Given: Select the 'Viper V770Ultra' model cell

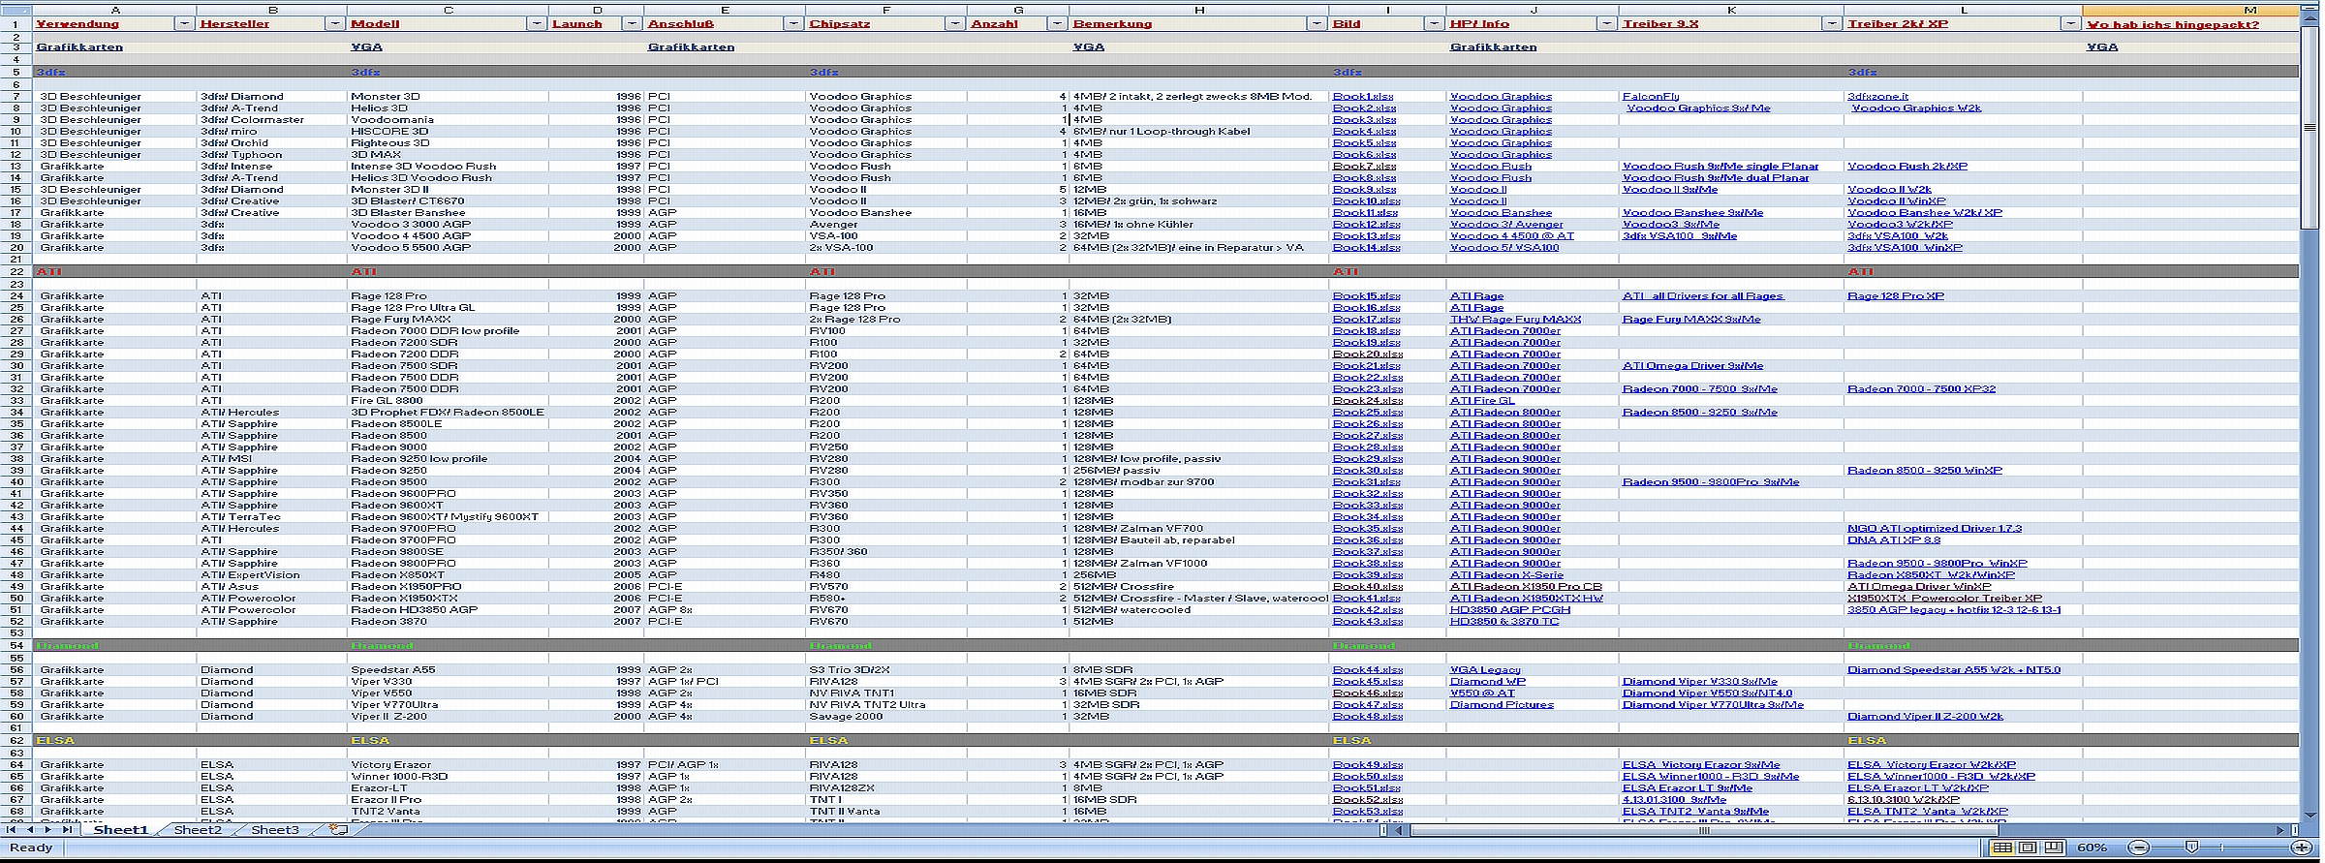Looking at the screenshot, I should tap(448, 705).
